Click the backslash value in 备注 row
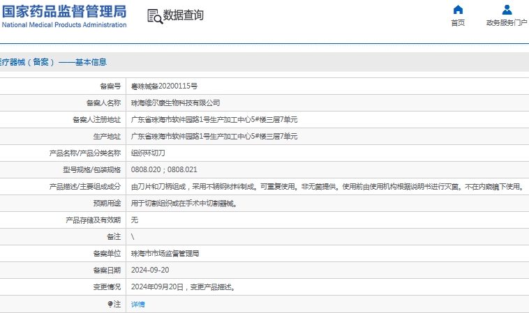Image resolution: width=529 pixels, height=313 pixels. (x=133, y=237)
